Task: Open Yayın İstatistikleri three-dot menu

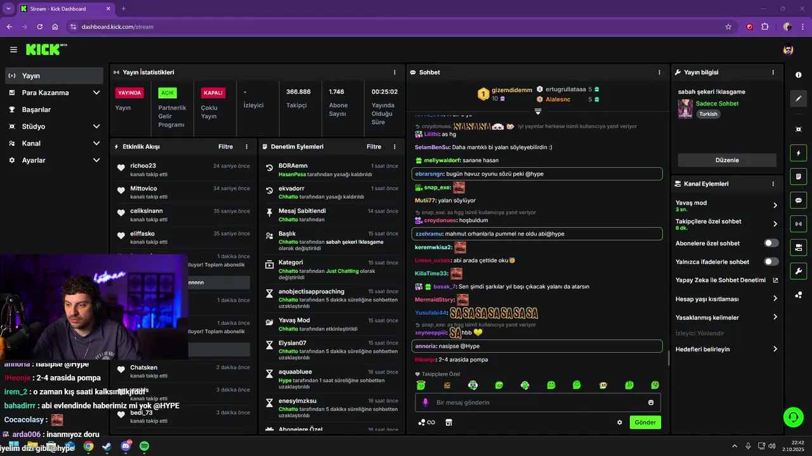Action: point(395,72)
